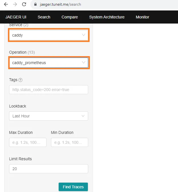Reload the page with the refresh icon
This screenshot has width=178, height=192.
pyautogui.click(x=24, y=4)
